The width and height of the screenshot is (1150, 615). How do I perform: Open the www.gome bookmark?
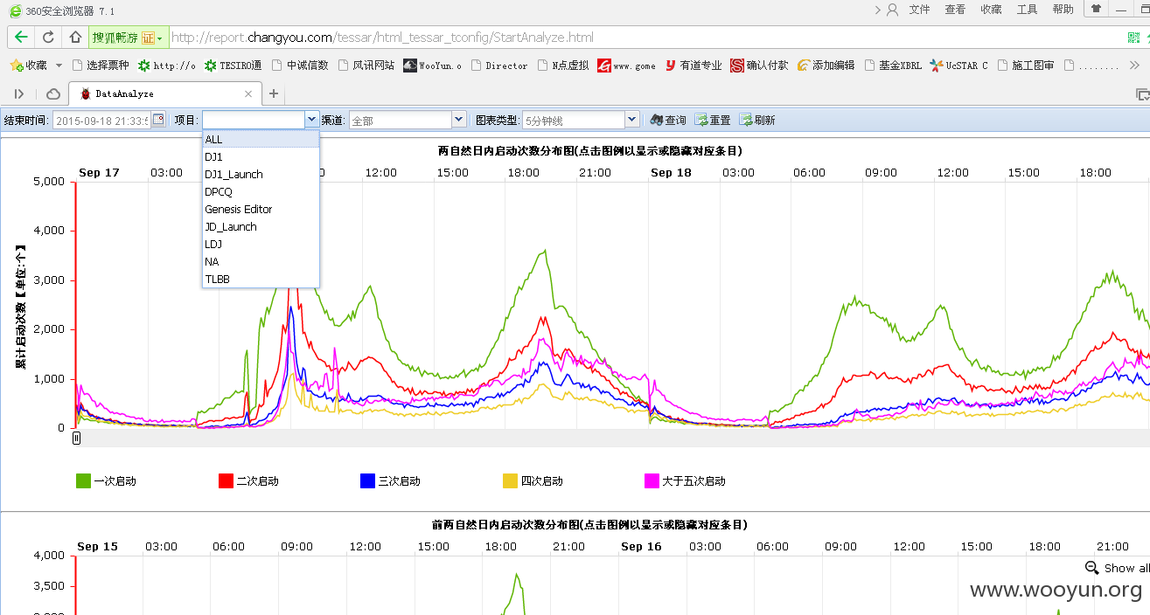[626, 66]
